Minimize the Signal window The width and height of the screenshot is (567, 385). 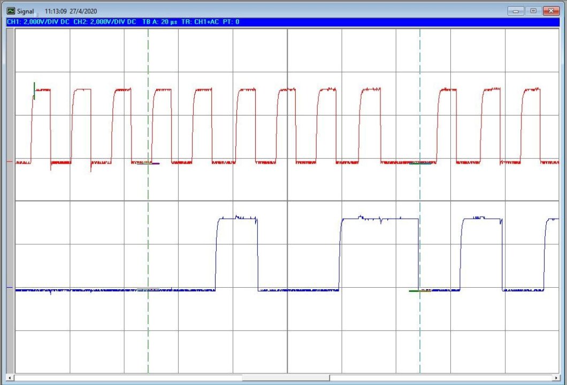516,11
